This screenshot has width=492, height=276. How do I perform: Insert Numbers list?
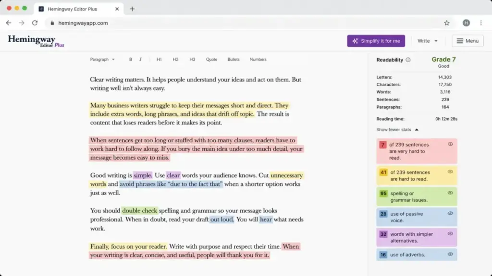[258, 59]
